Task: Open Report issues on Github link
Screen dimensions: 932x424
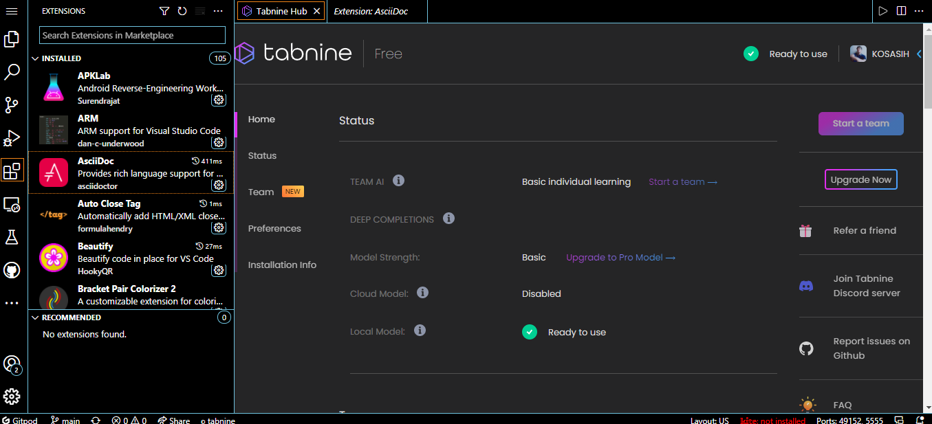Action: (871, 348)
